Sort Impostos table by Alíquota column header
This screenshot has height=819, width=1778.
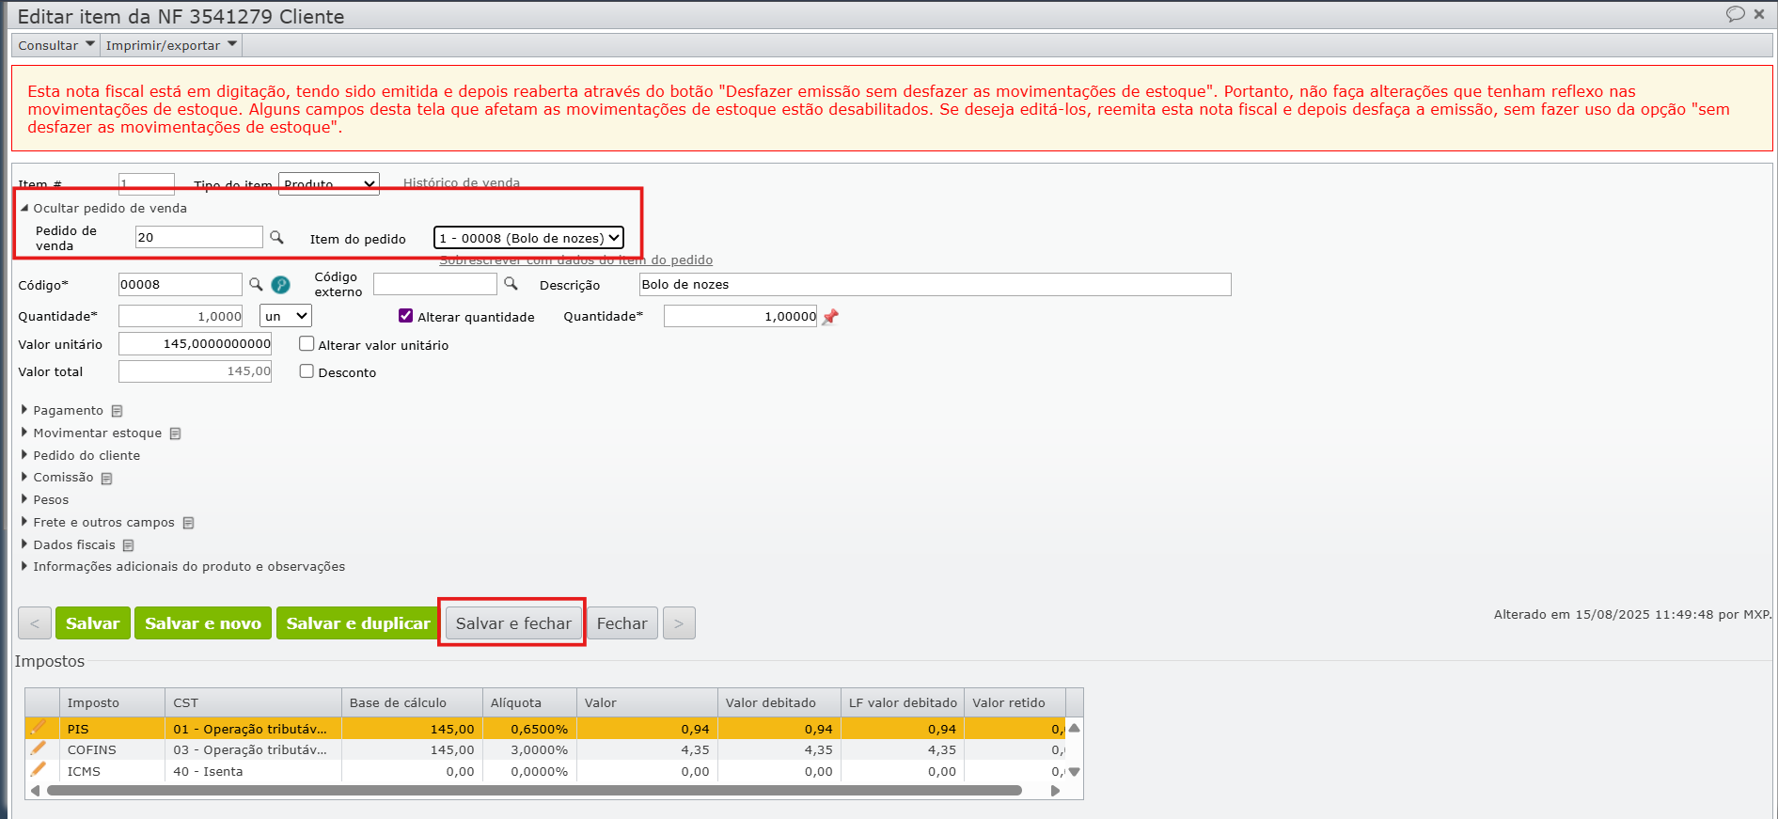pyautogui.click(x=529, y=702)
